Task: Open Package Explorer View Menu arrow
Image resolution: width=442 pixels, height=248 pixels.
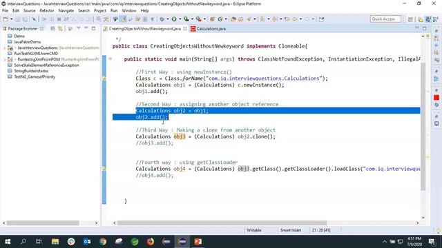Action: coord(78,28)
